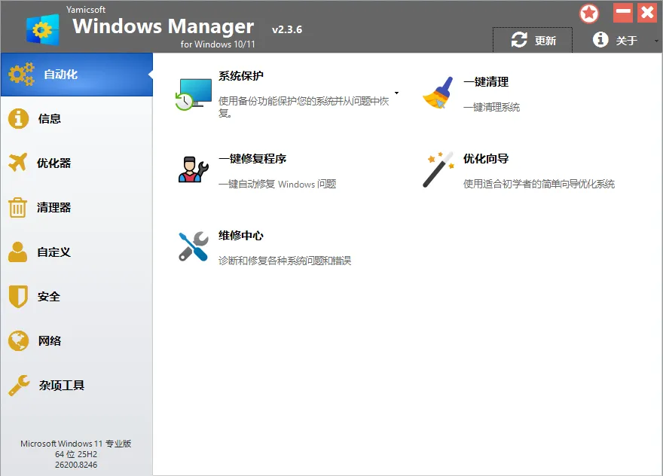
Task: Select the 一键修复程序 repair technician icon
Action: [x=192, y=169]
